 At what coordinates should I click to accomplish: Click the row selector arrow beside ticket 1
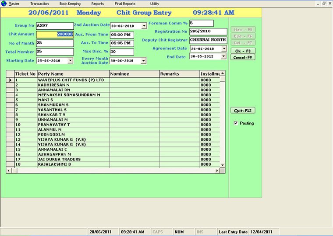click(10, 80)
